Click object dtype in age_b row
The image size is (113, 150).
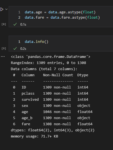point(84,118)
